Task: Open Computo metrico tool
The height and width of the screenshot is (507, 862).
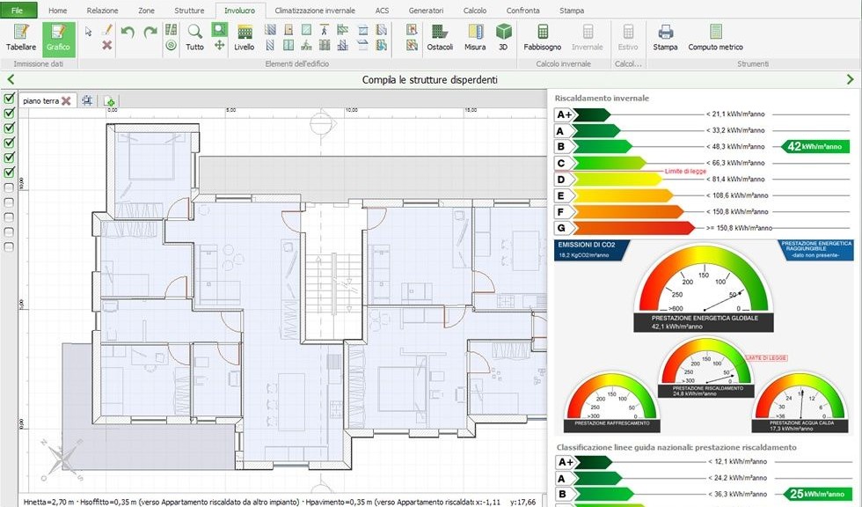Action: pyautogui.click(x=715, y=37)
